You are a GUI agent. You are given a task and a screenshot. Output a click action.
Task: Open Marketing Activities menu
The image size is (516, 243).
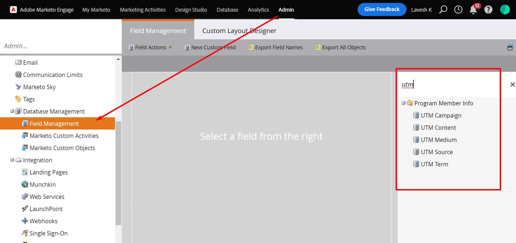(143, 10)
